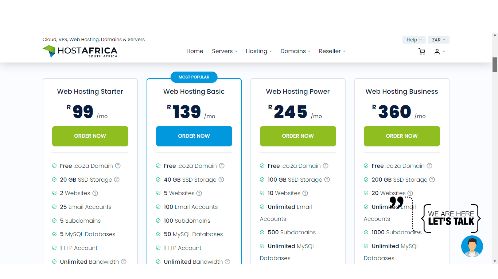Order the Web Hosting Basic plan
The width and height of the screenshot is (498, 279).
(194, 136)
